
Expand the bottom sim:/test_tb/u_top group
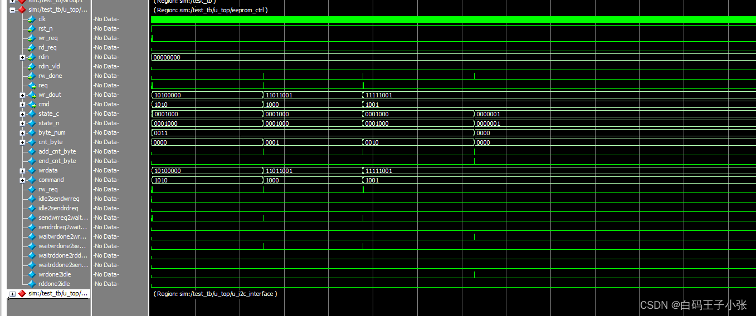click(12, 293)
